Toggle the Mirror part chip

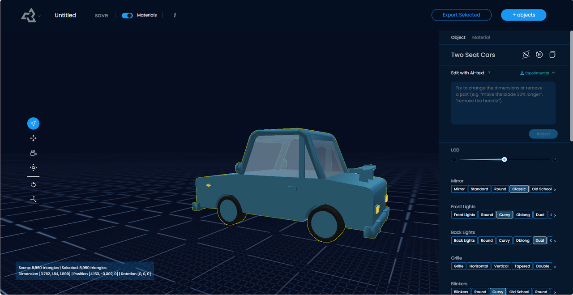click(x=459, y=189)
